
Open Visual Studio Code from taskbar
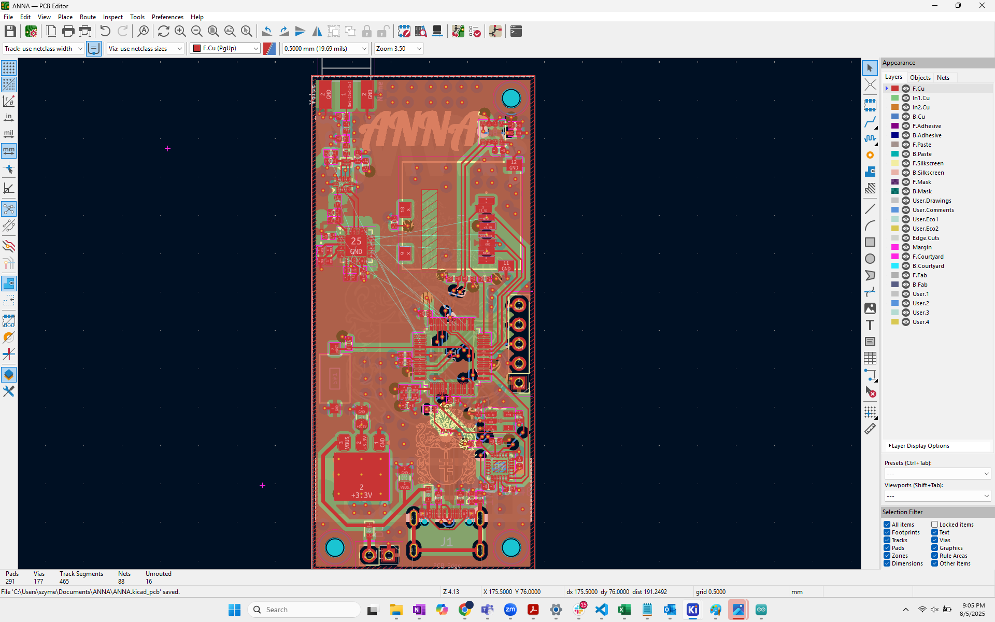pos(602,610)
